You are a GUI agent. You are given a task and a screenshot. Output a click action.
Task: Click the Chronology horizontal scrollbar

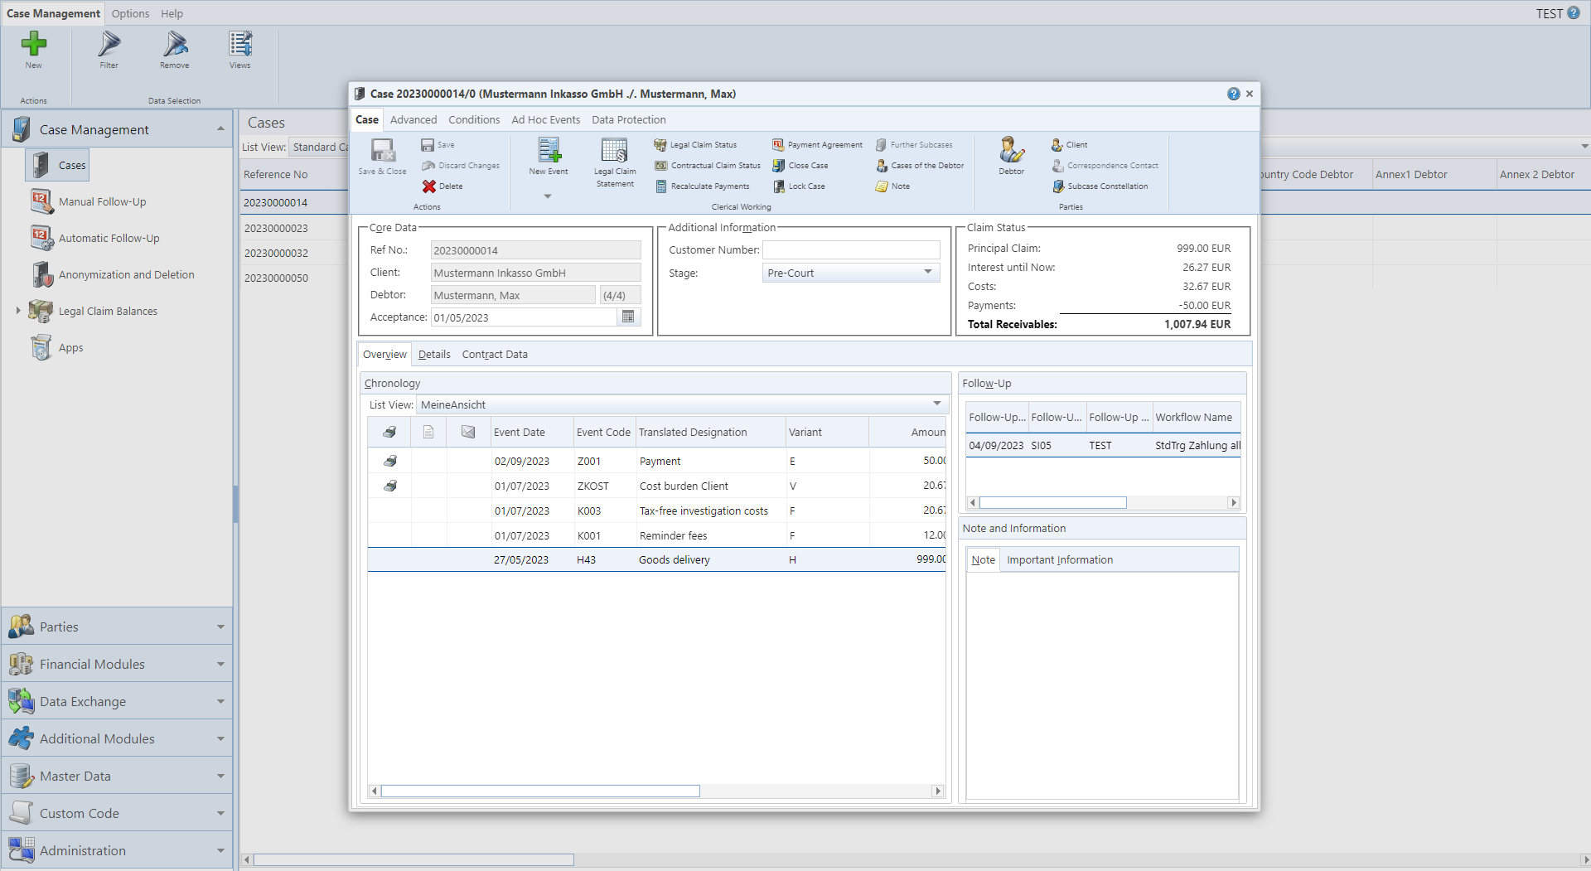tap(539, 791)
